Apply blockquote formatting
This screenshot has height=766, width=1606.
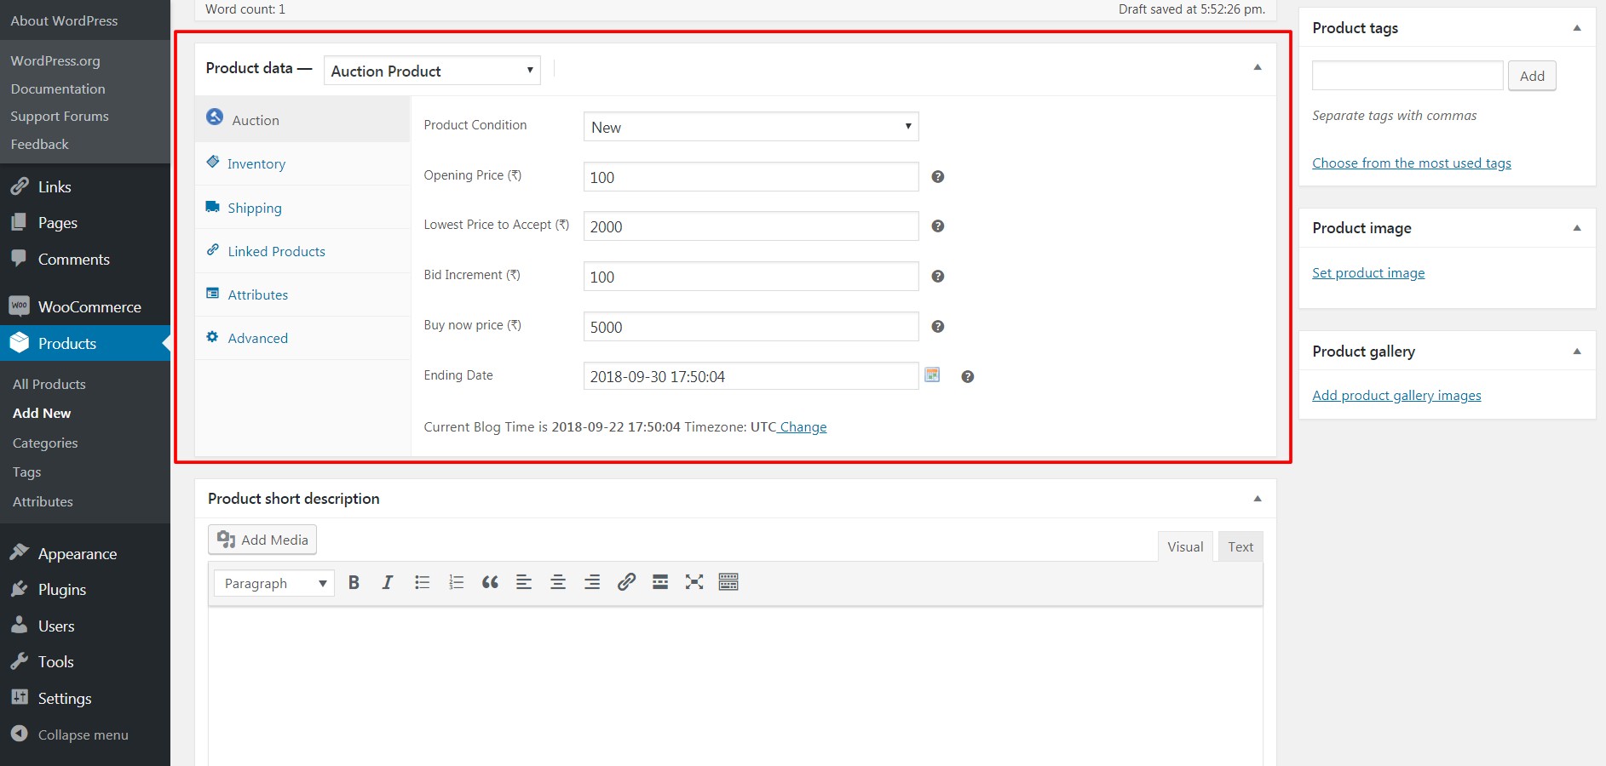click(x=490, y=582)
